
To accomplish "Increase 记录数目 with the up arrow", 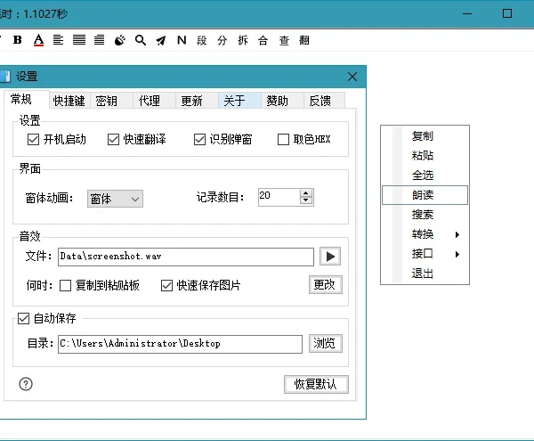I will [x=306, y=193].
